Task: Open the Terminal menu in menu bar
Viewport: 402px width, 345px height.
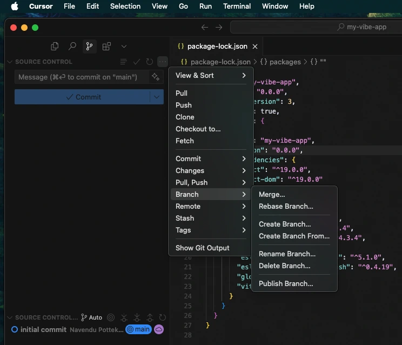Action: (237, 6)
